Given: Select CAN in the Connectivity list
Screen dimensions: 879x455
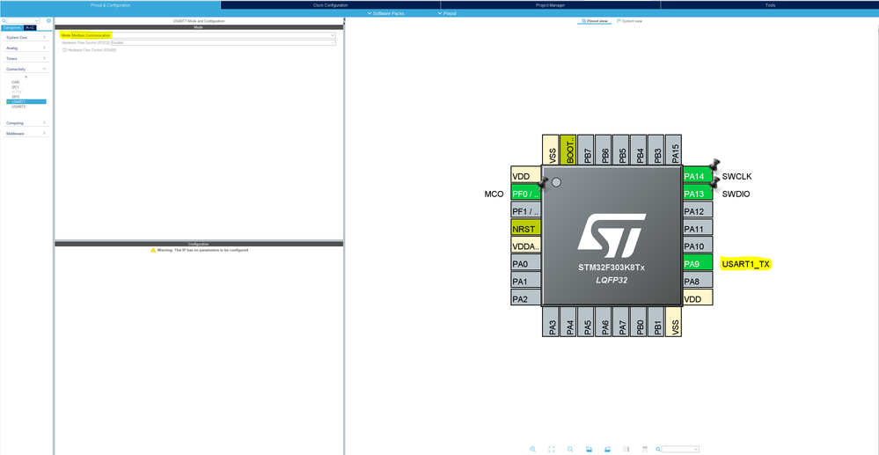Looking at the screenshot, I should (x=16, y=82).
